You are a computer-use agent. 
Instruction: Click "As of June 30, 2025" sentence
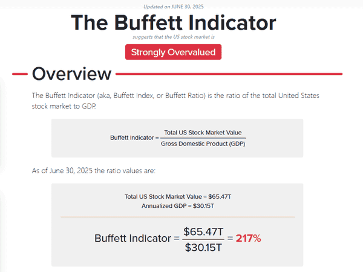click(94, 170)
